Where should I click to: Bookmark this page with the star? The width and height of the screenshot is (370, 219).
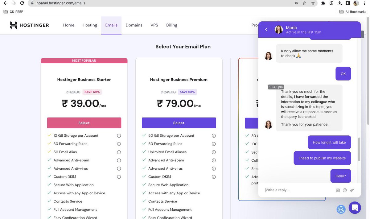pyautogui.click(x=313, y=3)
